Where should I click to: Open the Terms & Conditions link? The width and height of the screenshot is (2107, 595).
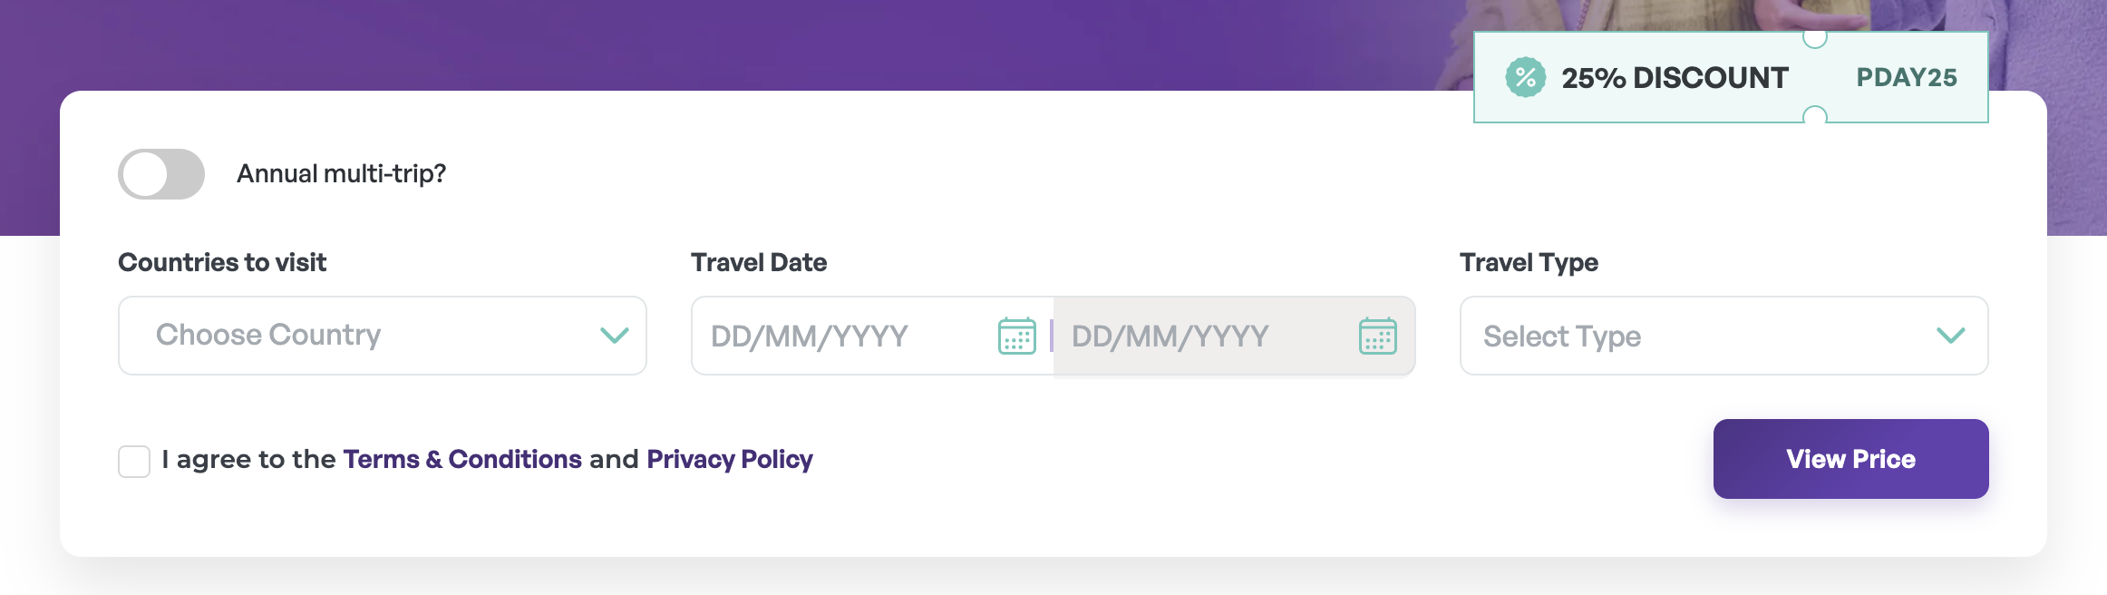click(x=462, y=460)
